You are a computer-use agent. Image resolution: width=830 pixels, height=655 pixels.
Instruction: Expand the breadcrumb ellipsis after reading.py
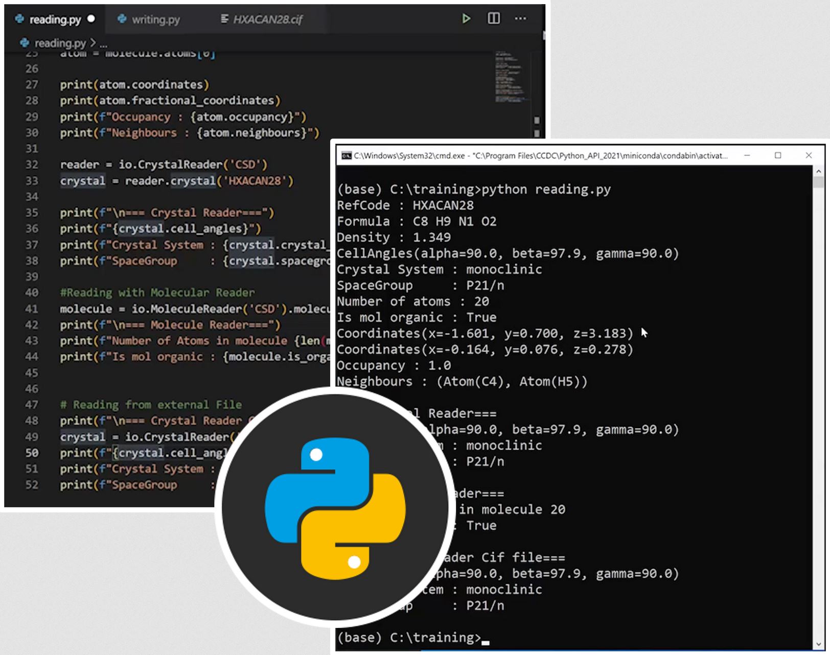pos(104,43)
